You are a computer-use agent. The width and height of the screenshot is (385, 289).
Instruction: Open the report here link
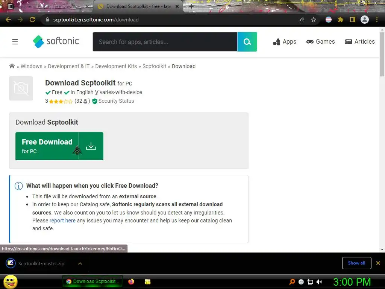(x=63, y=221)
